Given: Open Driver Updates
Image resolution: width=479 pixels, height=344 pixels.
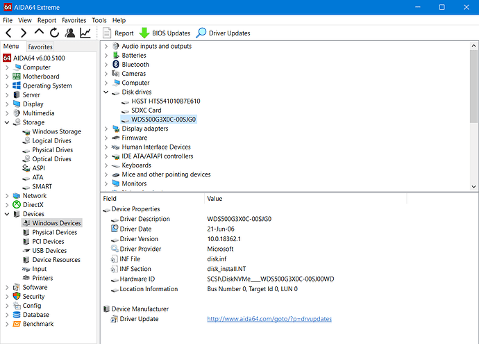Looking at the screenshot, I should coord(223,33).
